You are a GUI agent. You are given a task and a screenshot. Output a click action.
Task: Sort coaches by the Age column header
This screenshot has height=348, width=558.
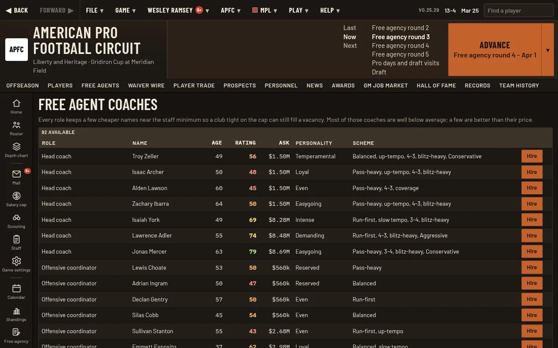tap(217, 143)
